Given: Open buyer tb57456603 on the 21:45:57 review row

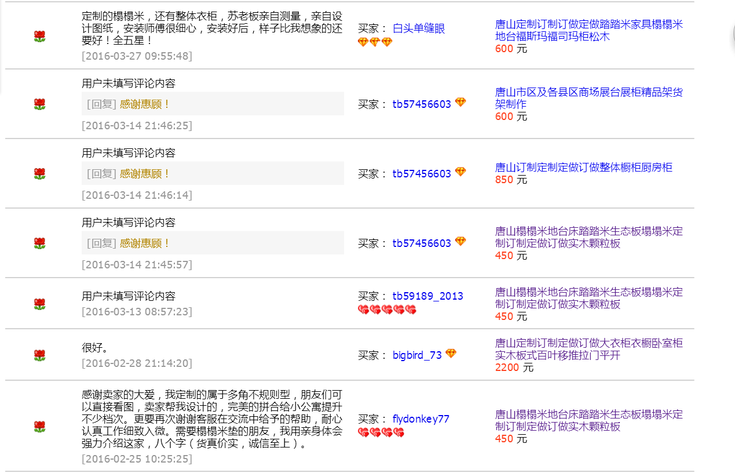Looking at the screenshot, I should coord(422,243).
